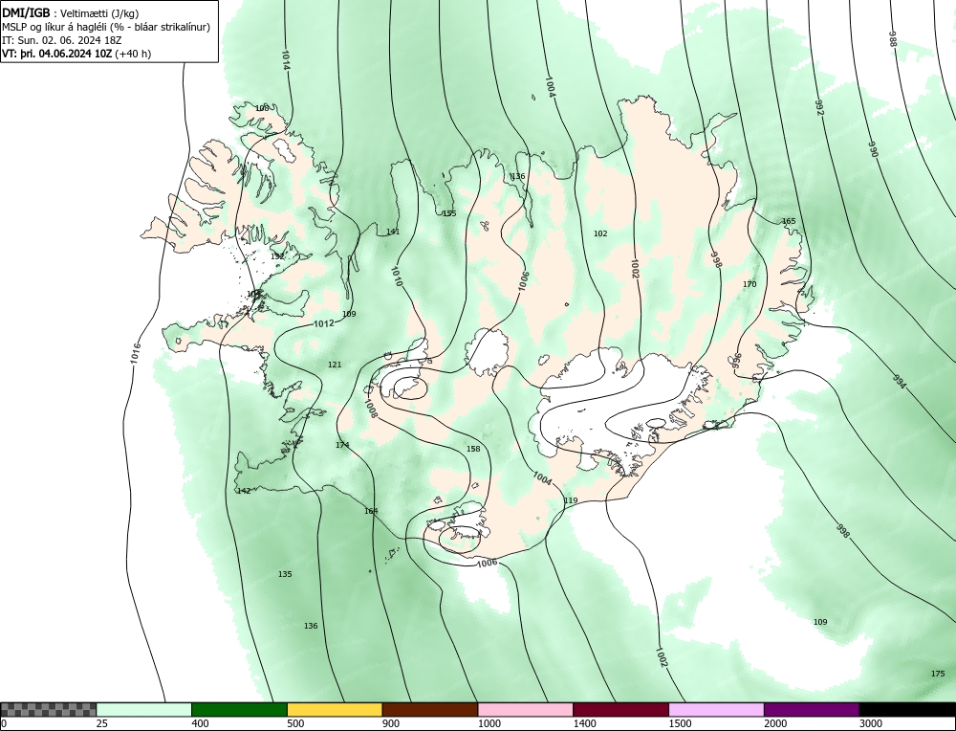Click the station value 132
The height and width of the screenshot is (731, 956).
coord(277,256)
